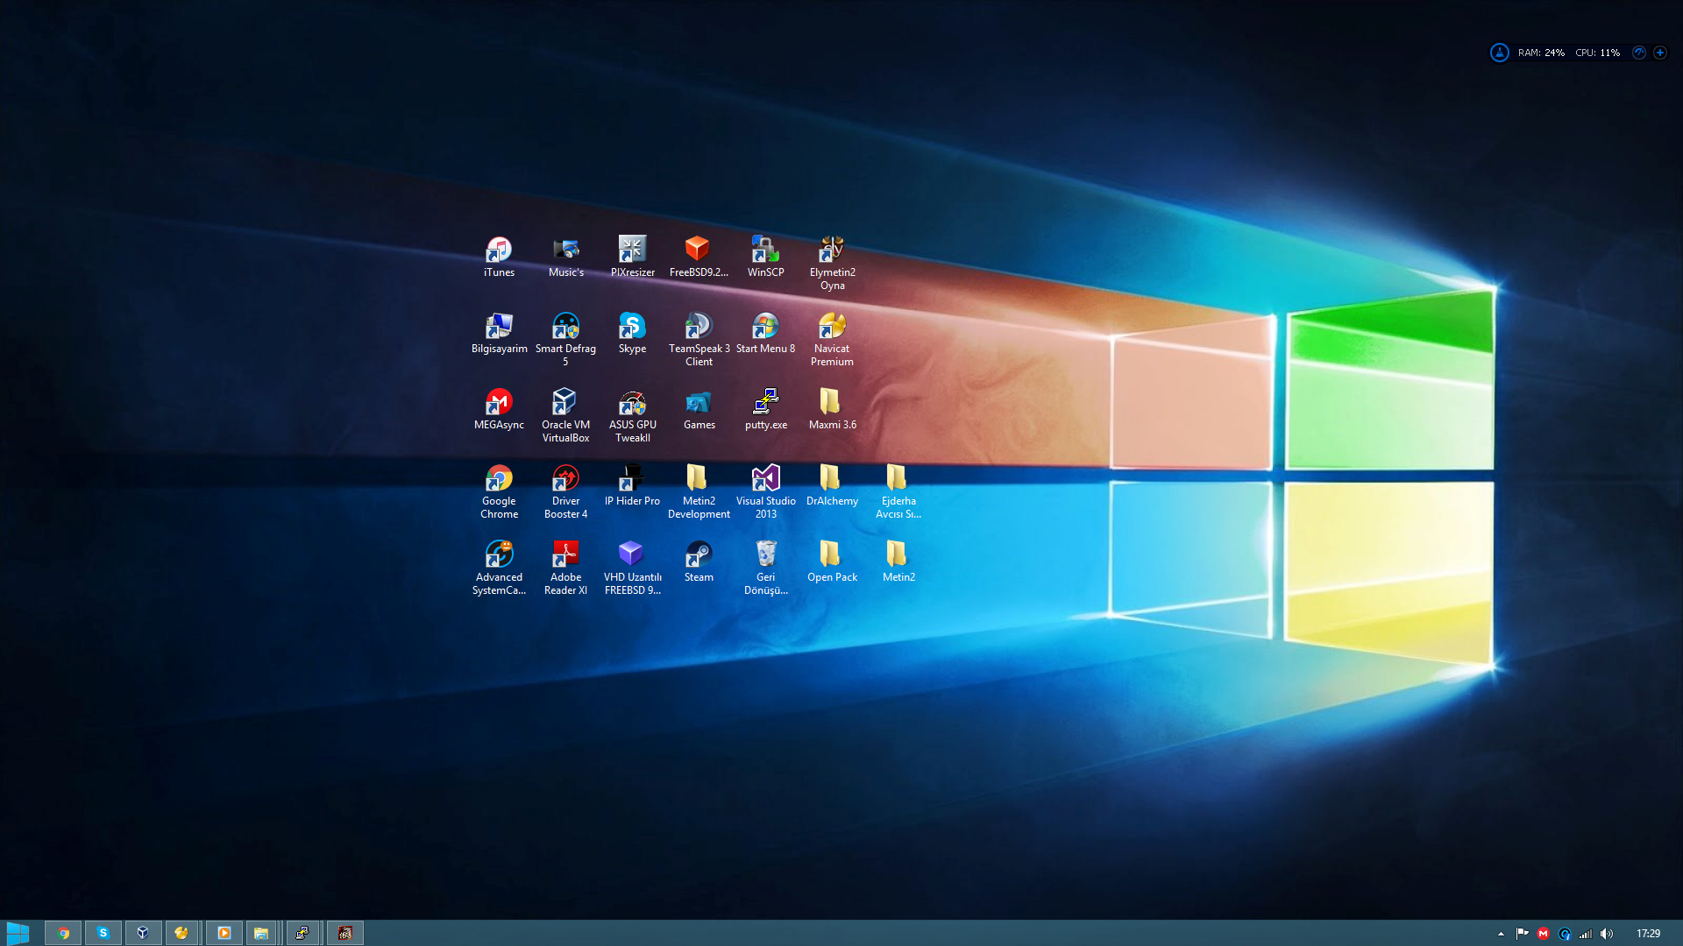The height and width of the screenshot is (946, 1683).
Task: Launch the PIXresizer shortcut
Action: (632, 257)
